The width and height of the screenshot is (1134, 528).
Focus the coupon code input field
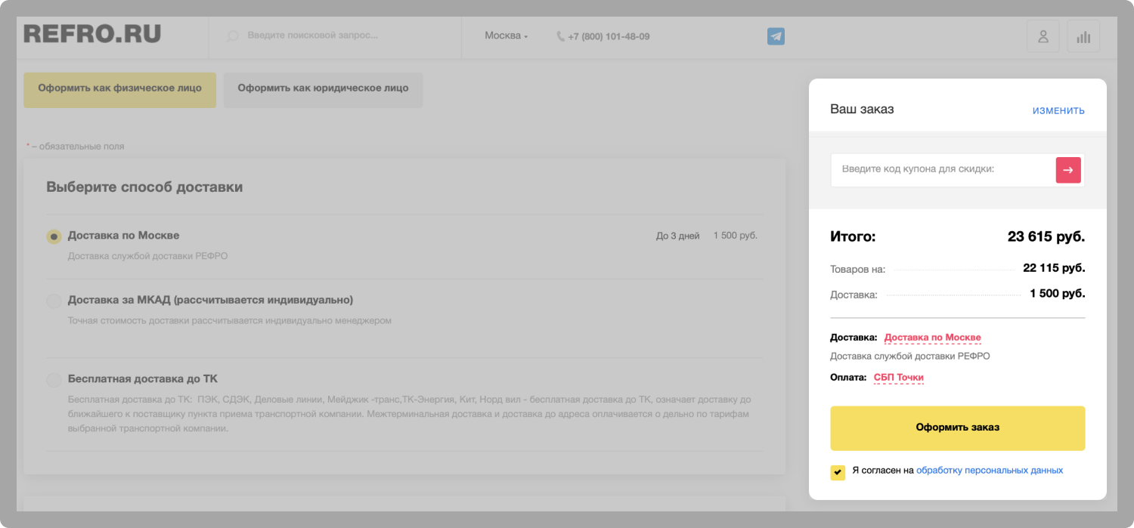943,170
